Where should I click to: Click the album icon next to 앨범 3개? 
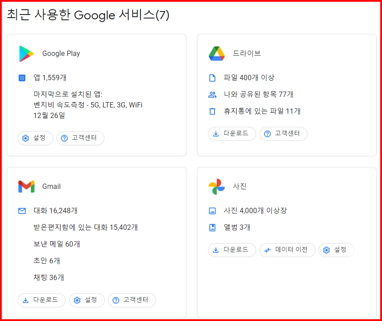click(x=212, y=228)
